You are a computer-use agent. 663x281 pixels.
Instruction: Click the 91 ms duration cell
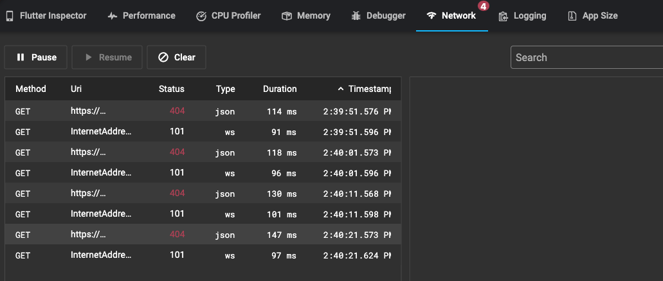click(x=284, y=132)
